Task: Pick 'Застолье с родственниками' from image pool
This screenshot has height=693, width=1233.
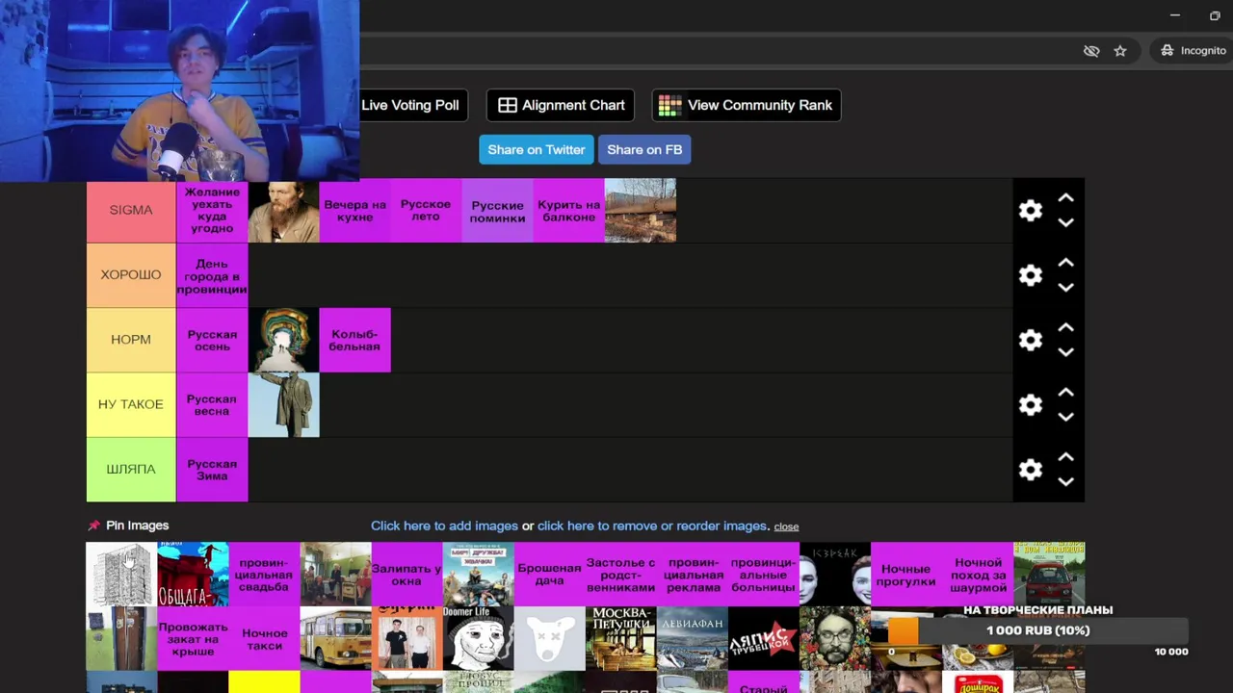Action: (x=620, y=574)
